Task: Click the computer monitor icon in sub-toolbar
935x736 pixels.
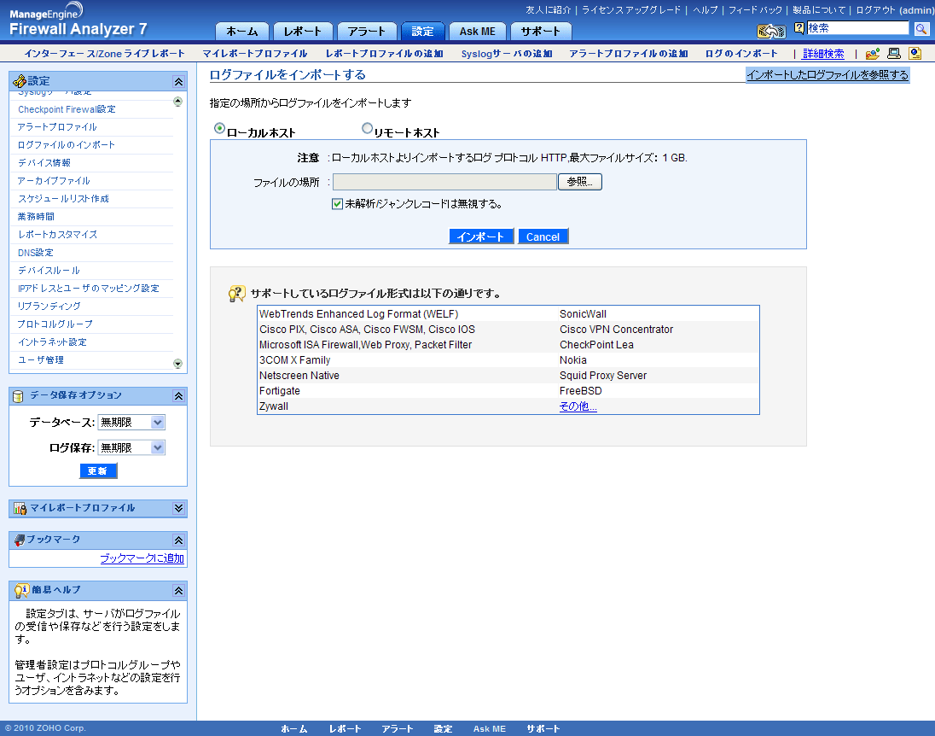Action: [x=893, y=53]
